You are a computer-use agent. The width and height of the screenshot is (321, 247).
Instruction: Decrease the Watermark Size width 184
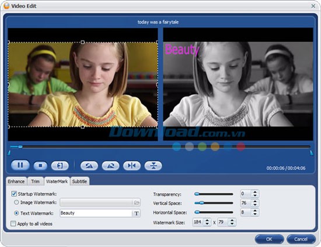tap(207, 224)
